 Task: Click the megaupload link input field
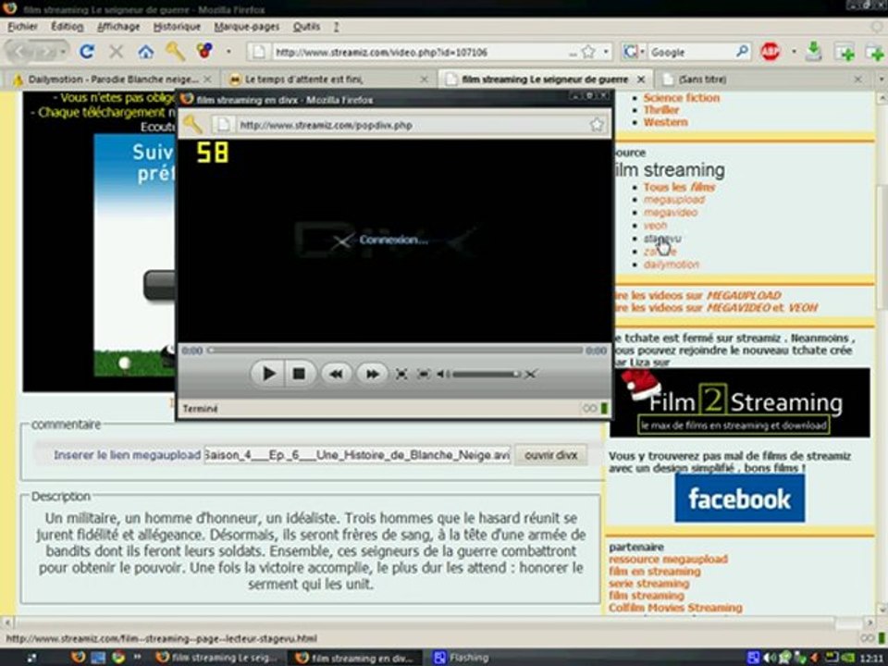pos(357,455)
